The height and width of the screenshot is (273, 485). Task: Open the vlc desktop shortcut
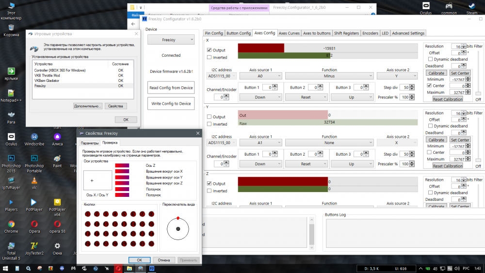click(x=34, y=180)
